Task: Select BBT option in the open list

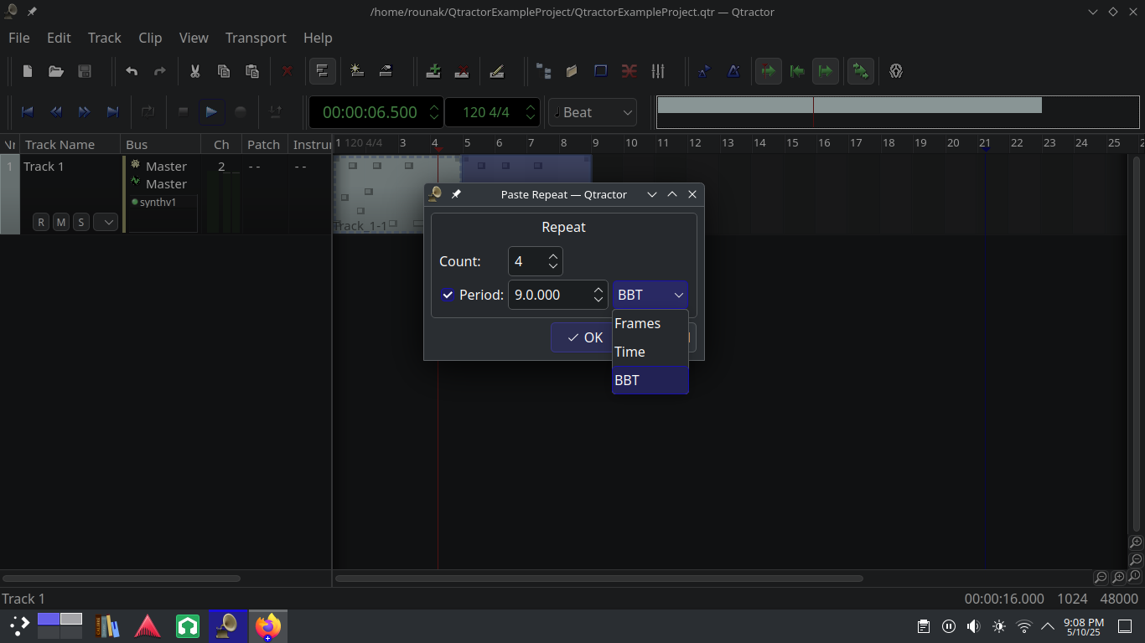Action: coord(650,380)
